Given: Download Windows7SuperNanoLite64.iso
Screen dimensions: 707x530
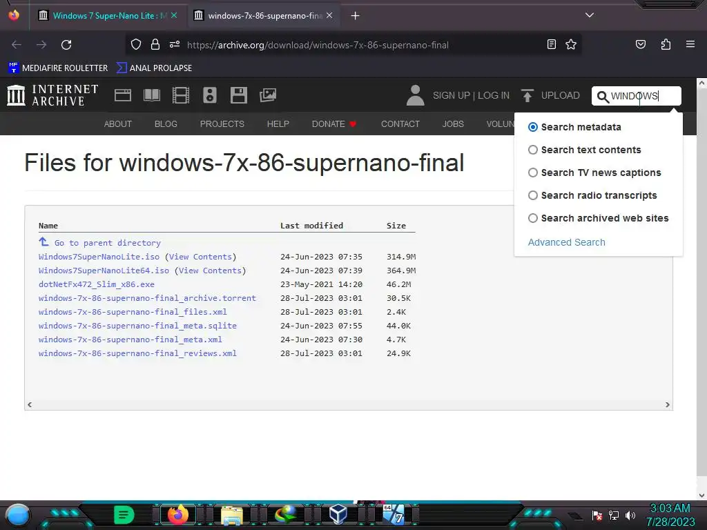Looking at the screenshot, I should (104, 271).
